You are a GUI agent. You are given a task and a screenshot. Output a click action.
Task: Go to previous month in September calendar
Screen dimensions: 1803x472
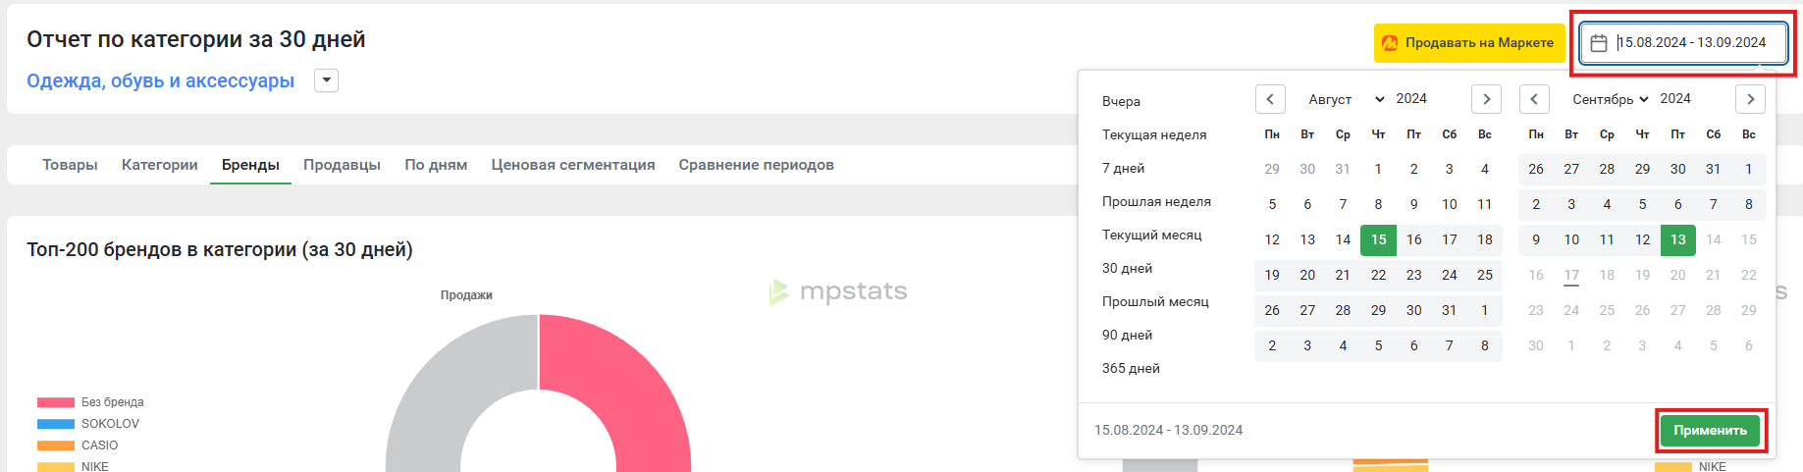click(1534, 99)
